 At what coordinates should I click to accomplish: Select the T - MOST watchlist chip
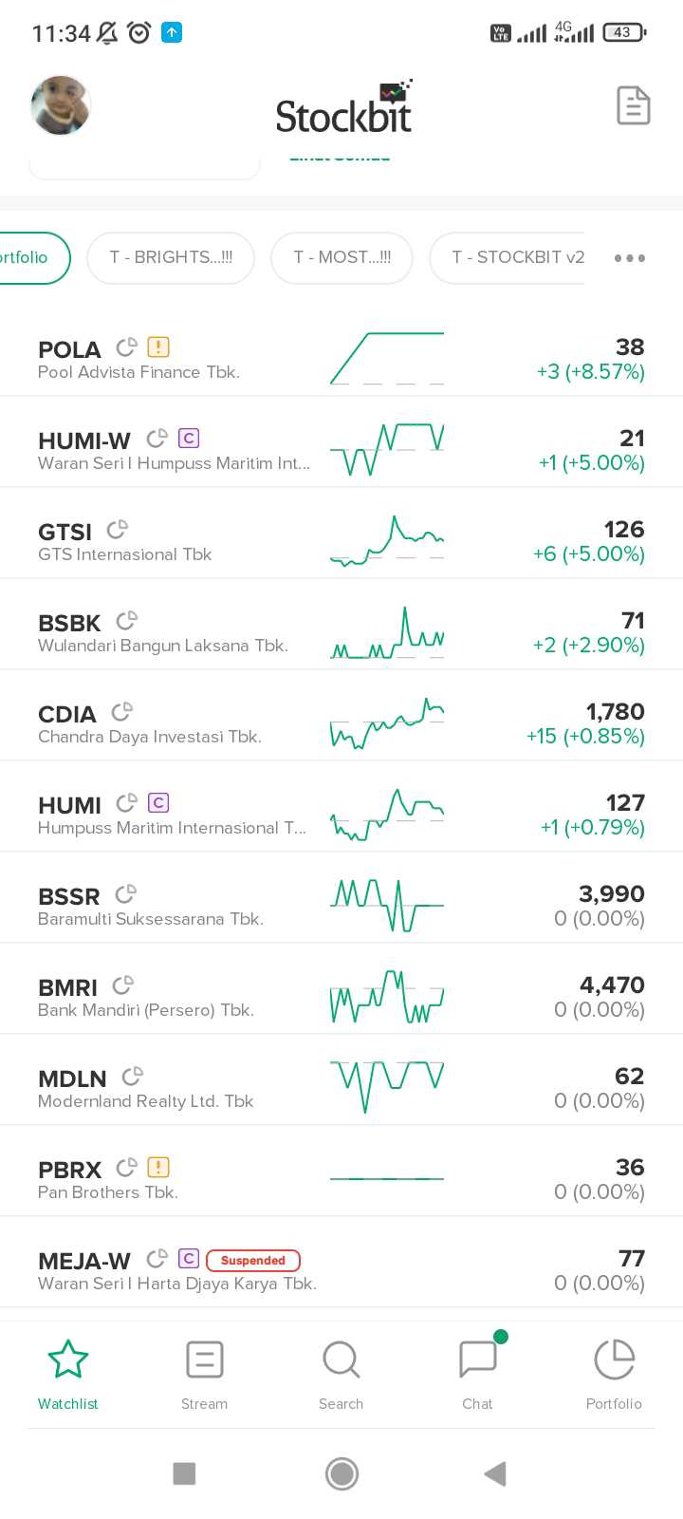pos(341,258)
